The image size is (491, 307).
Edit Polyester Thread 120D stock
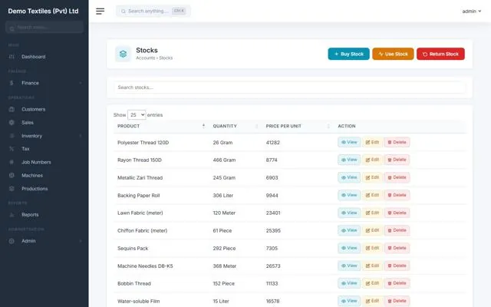(372, 142)
